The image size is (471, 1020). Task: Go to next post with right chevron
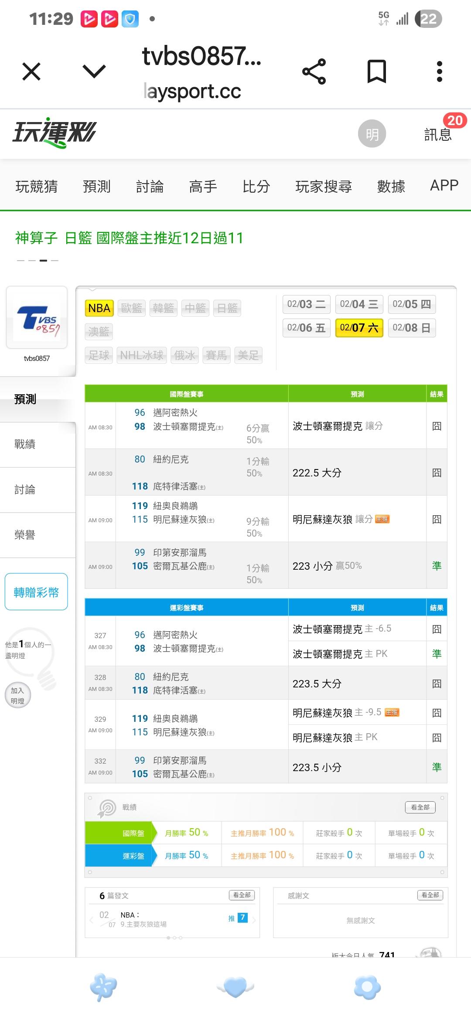(x=254, y=920)
